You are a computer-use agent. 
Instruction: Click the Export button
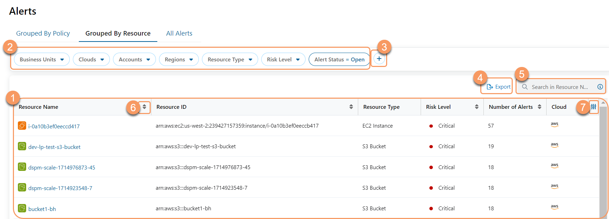click(498, 87)
